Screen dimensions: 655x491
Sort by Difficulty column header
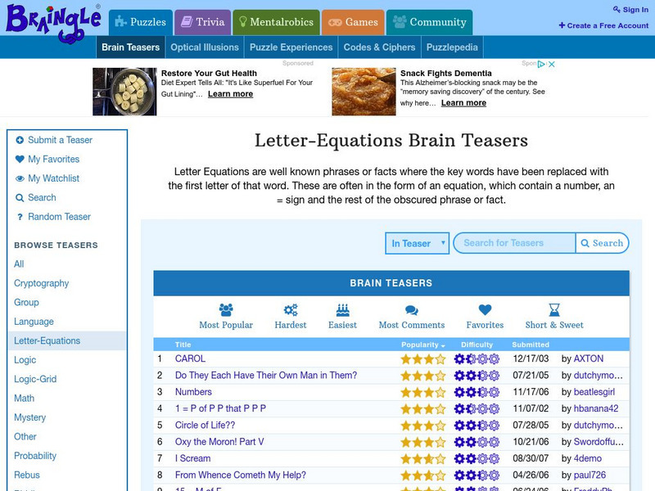coord(477,345)
